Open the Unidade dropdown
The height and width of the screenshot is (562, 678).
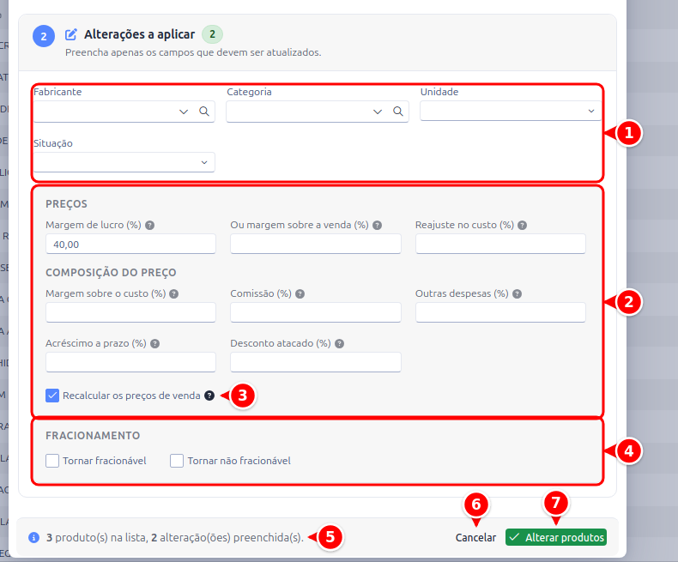coord(511,111)
